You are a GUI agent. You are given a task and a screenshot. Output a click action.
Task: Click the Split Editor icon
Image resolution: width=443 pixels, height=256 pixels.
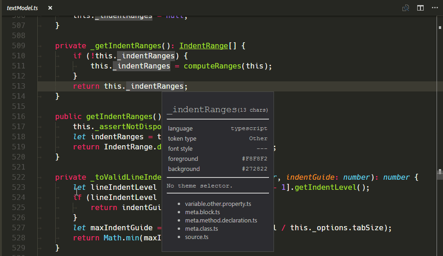(420, 8)
